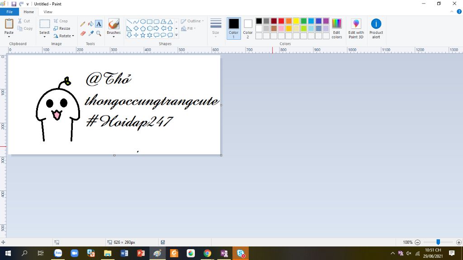Open the line Size dropdown
Screen dimensions: 463x260
pos(216,28)
